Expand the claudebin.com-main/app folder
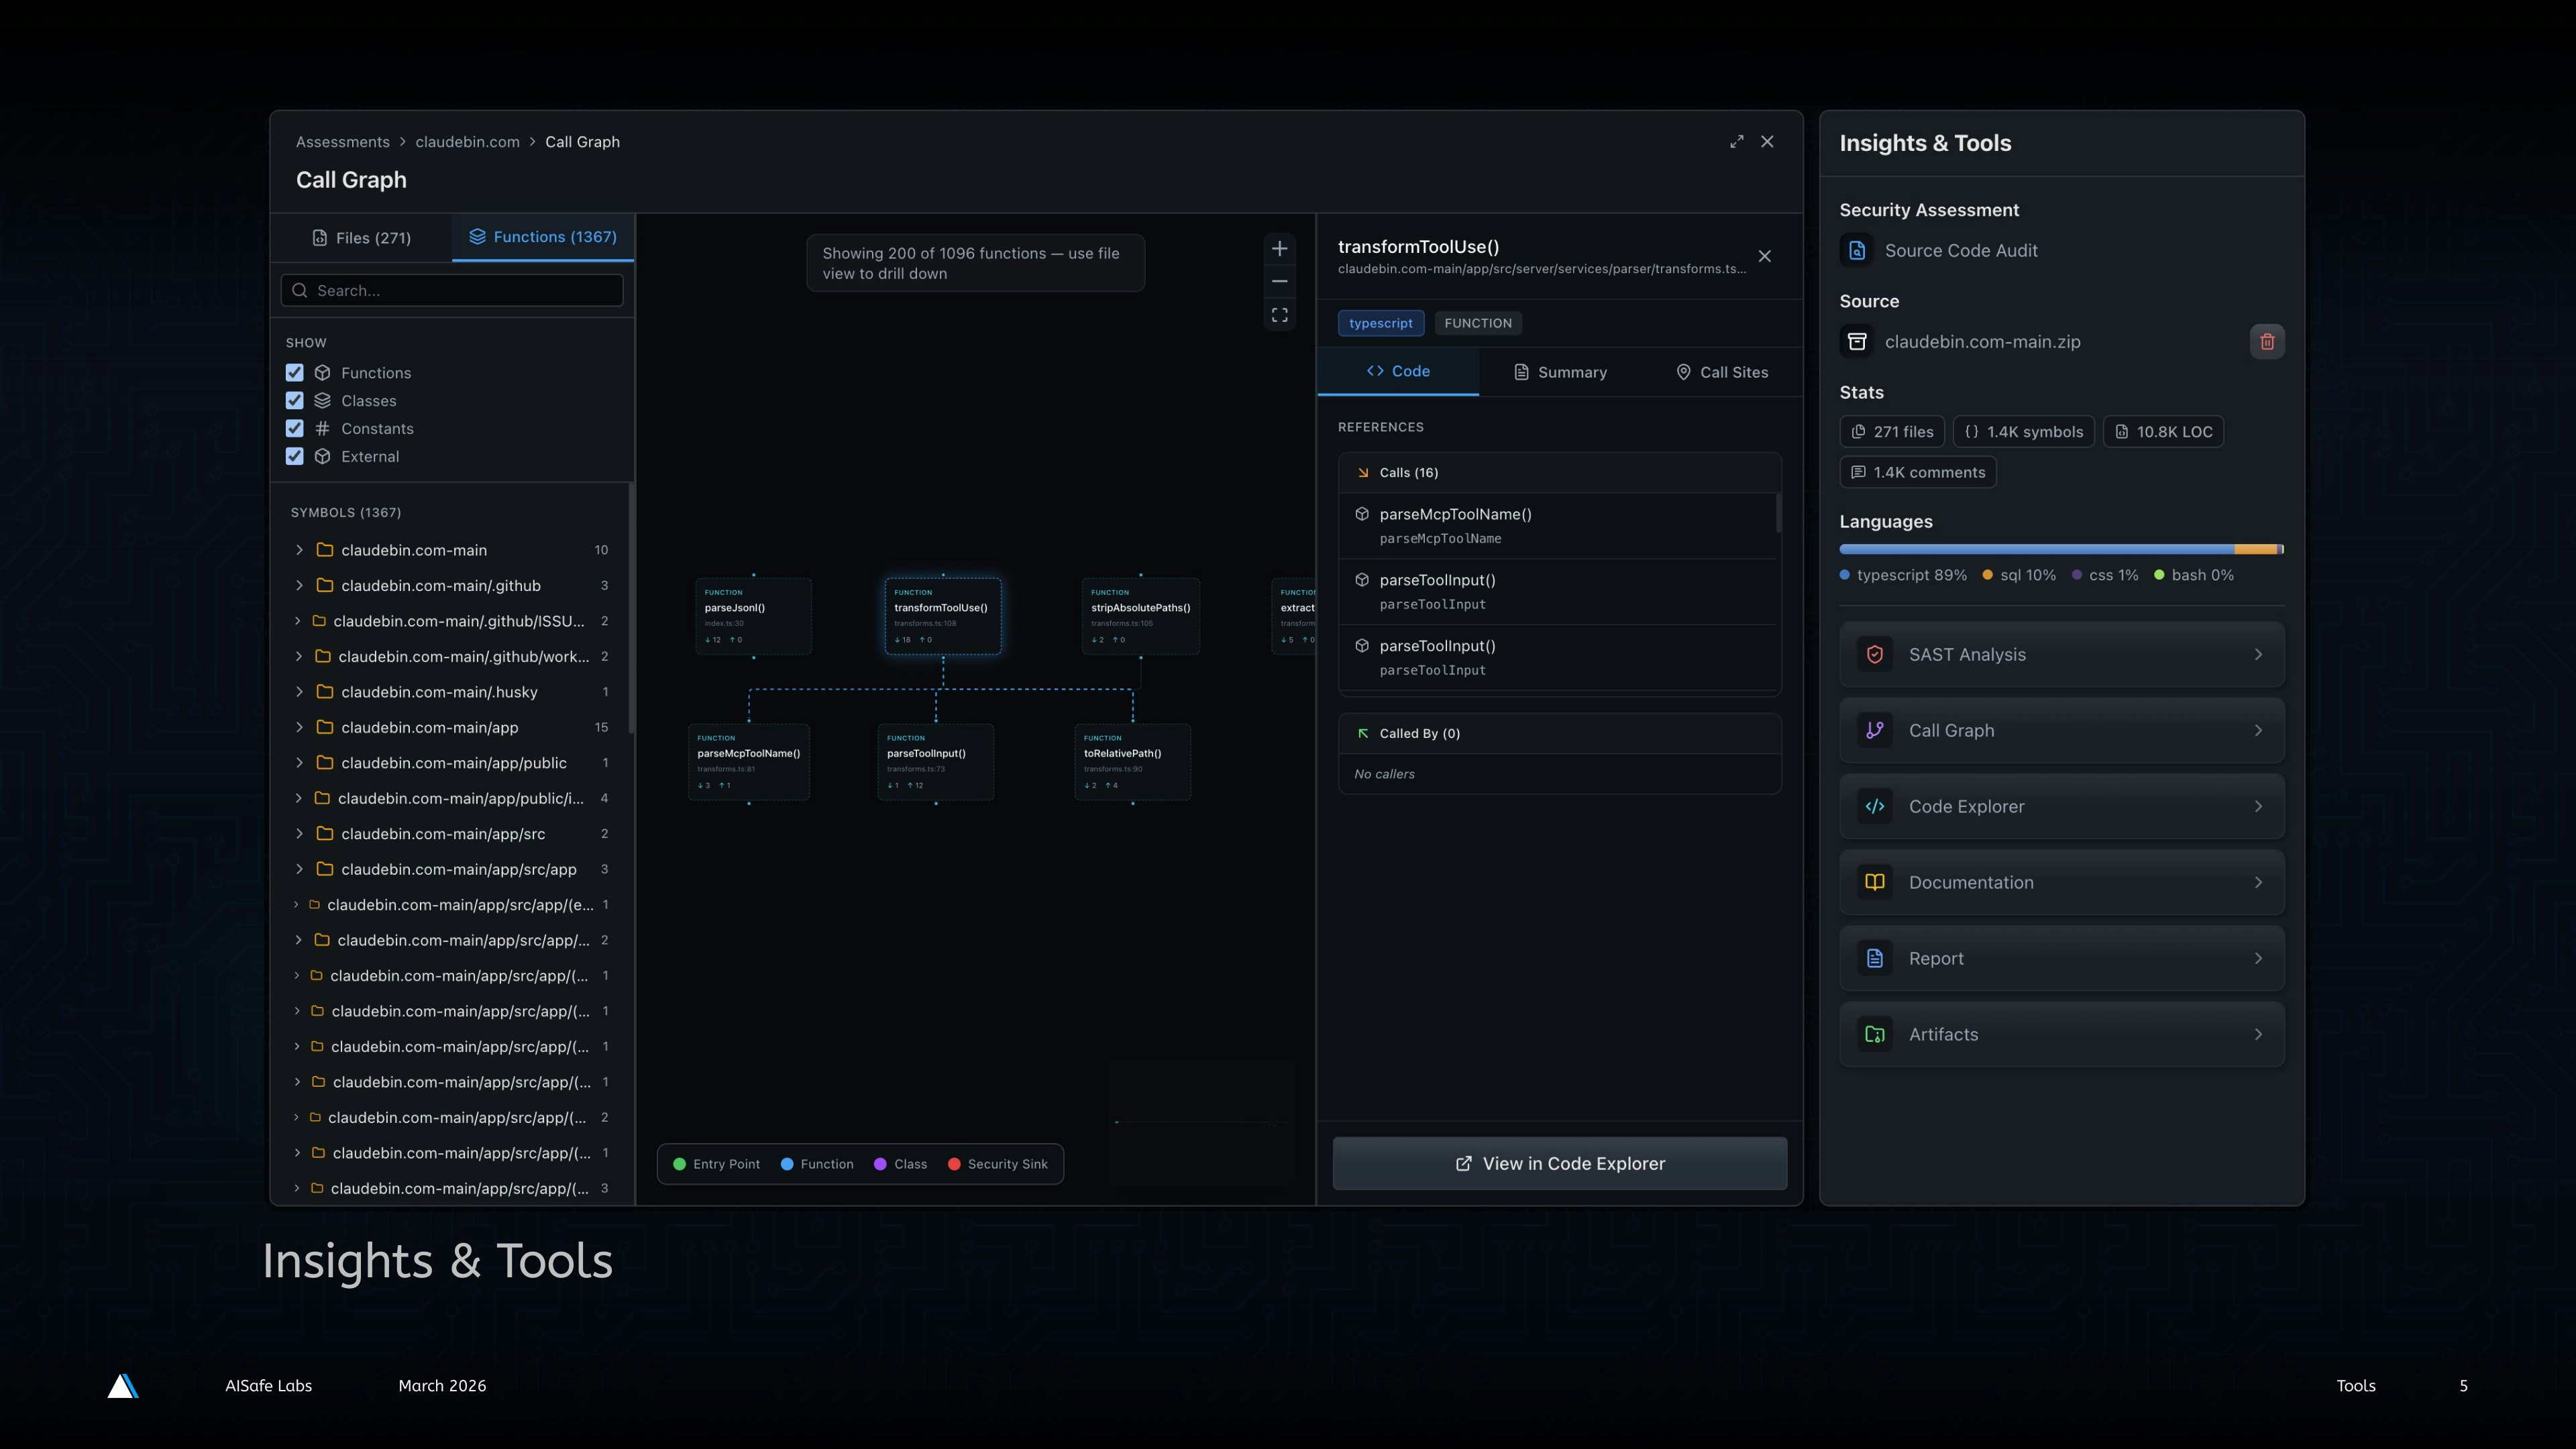Image resolution: width=2576 pixels, height=1449 pixels. tap(298, 727)
